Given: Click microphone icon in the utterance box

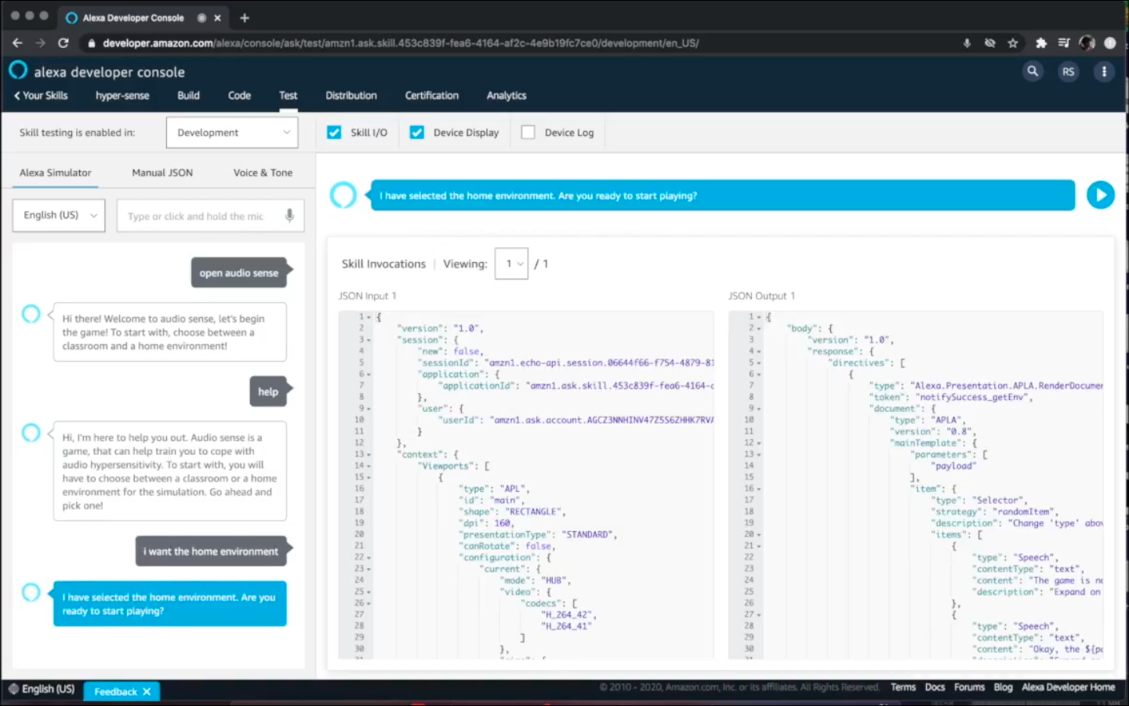Looking at the screenshot, I should (x=289, y=216).
